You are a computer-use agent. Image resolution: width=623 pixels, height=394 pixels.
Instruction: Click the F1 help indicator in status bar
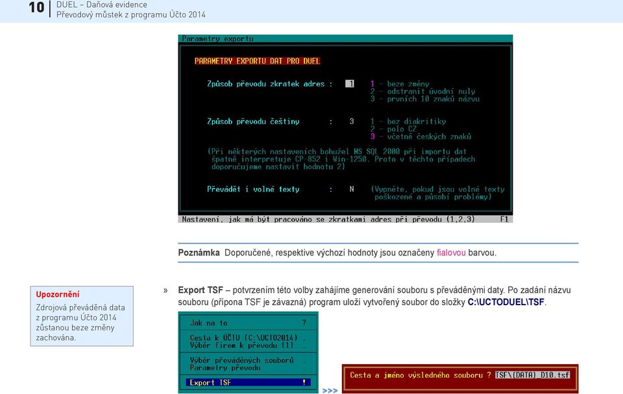[x=504, y=219]
